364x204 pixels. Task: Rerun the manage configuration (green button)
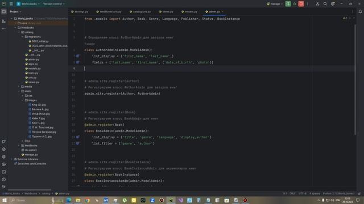288,4
